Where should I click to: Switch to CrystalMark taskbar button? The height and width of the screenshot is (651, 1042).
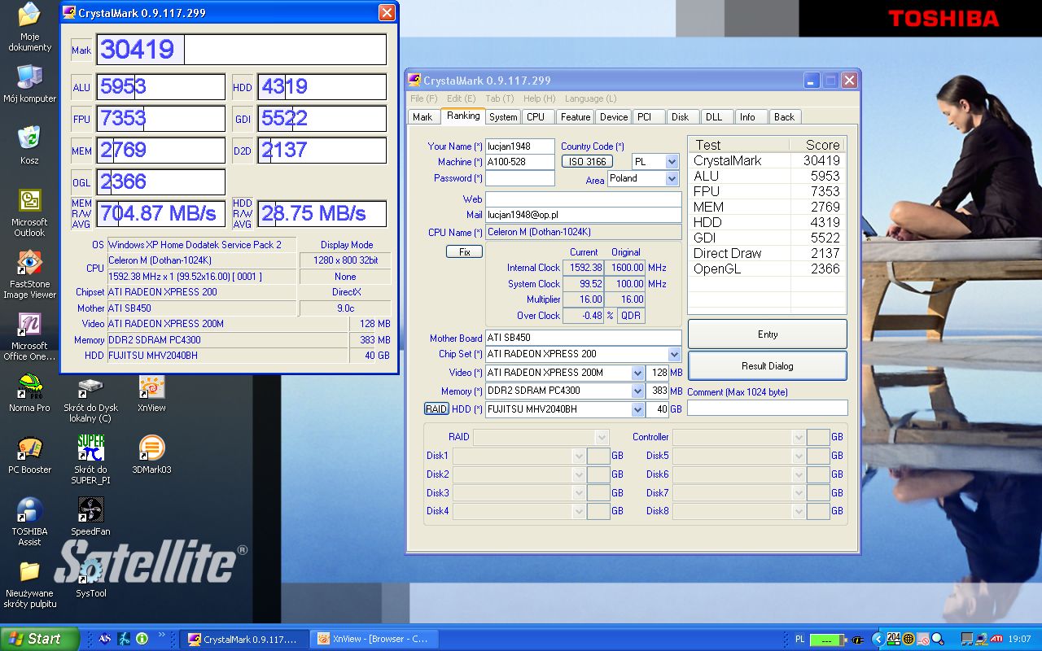pyautogui.click(x=244, y=639)
